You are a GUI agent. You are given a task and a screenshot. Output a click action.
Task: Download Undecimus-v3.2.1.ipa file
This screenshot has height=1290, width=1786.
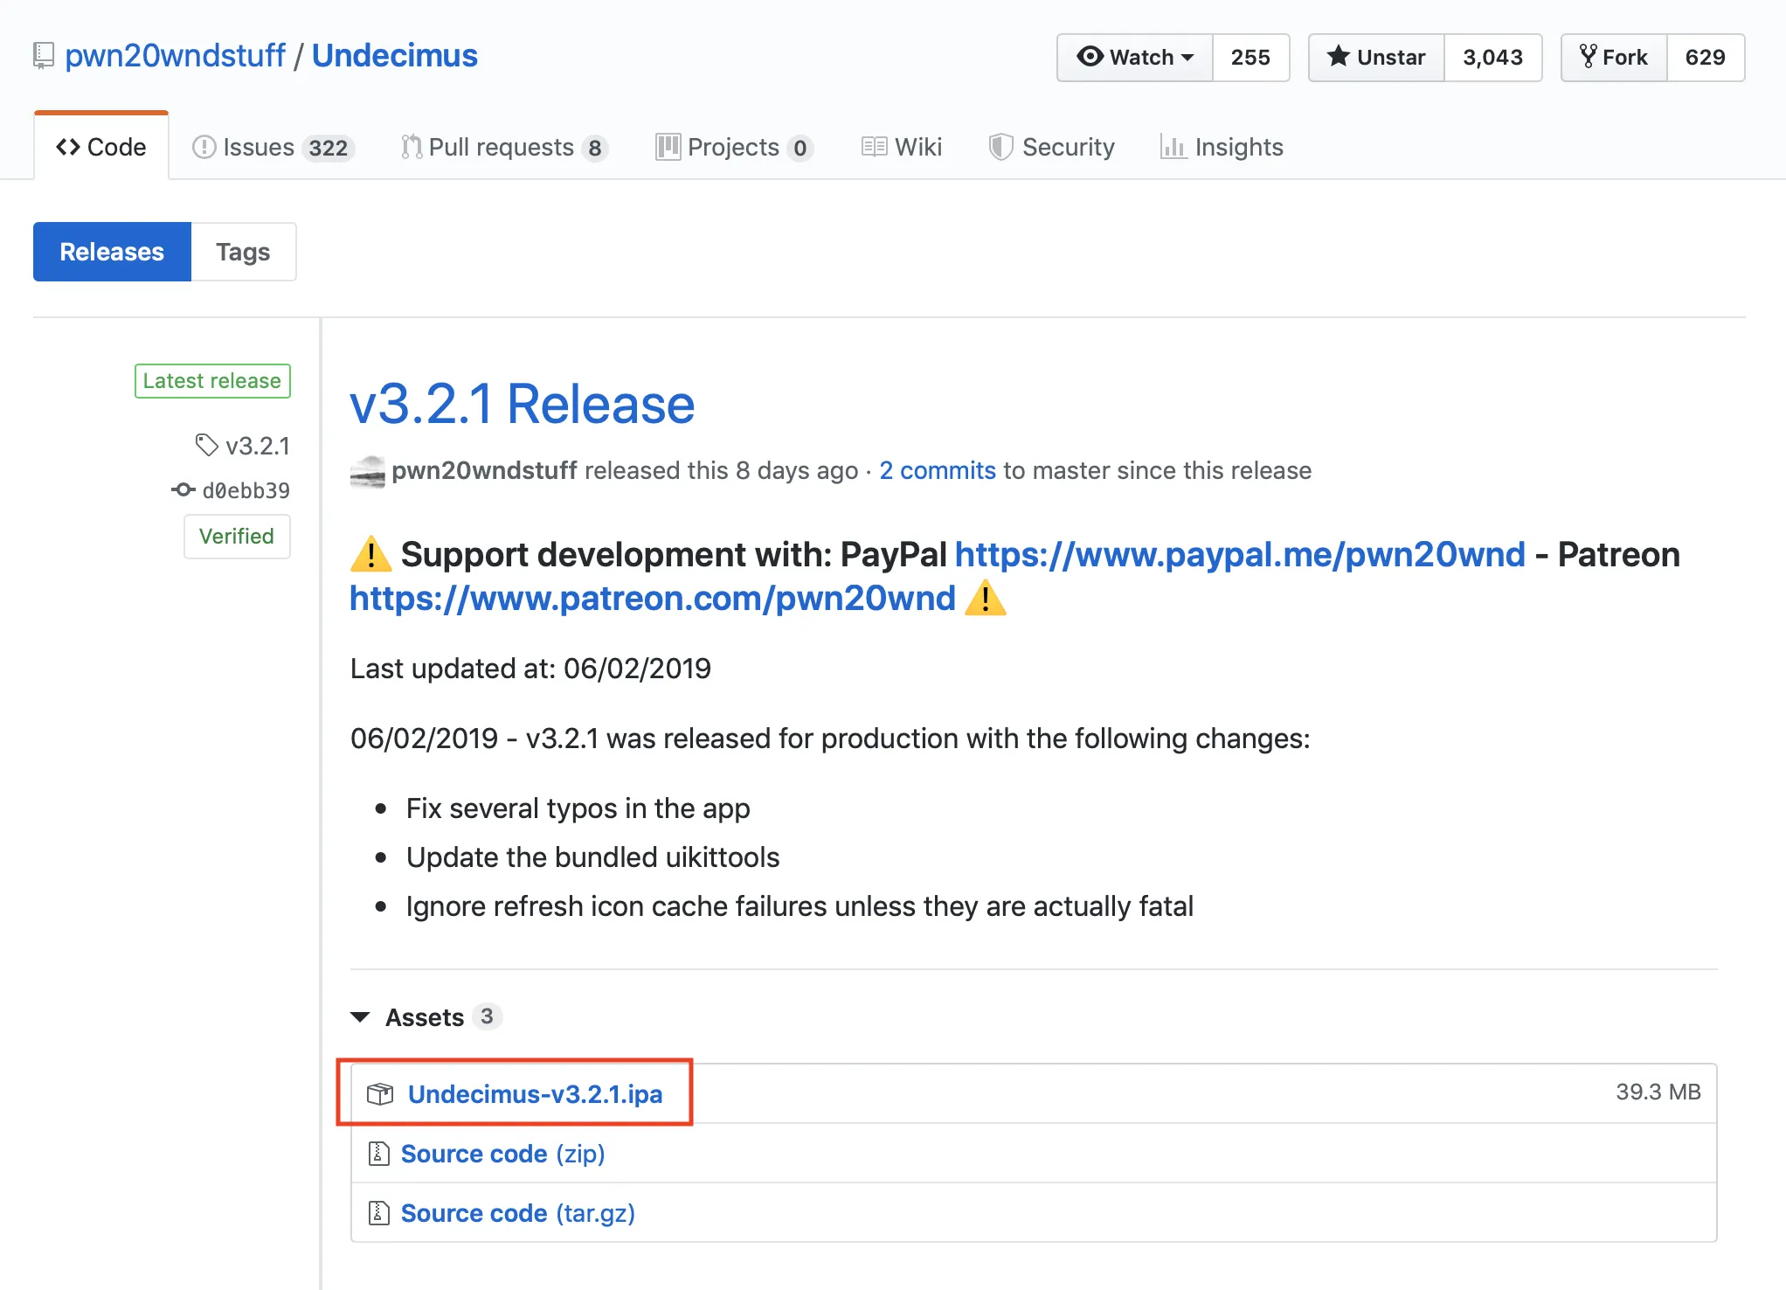[535, 1094]
